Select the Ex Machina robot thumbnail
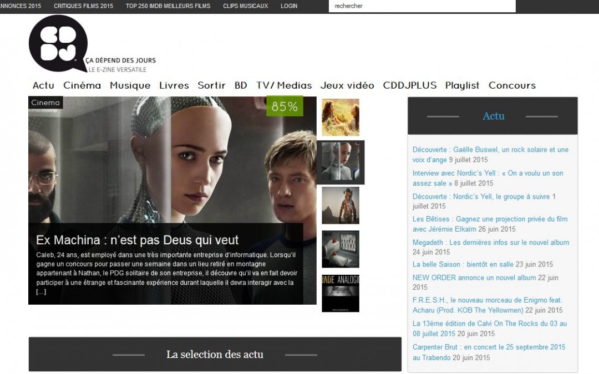The image size is (599, 374). pyautogui.click(x=341, y=162)
